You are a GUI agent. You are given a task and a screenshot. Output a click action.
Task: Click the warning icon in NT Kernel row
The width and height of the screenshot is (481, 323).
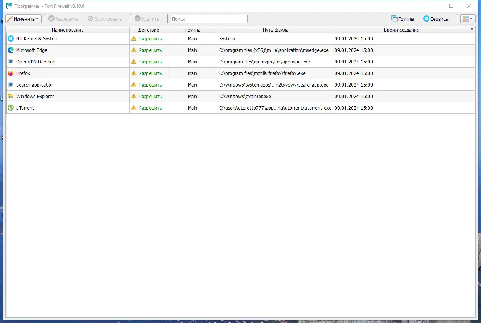click(134, 39)
